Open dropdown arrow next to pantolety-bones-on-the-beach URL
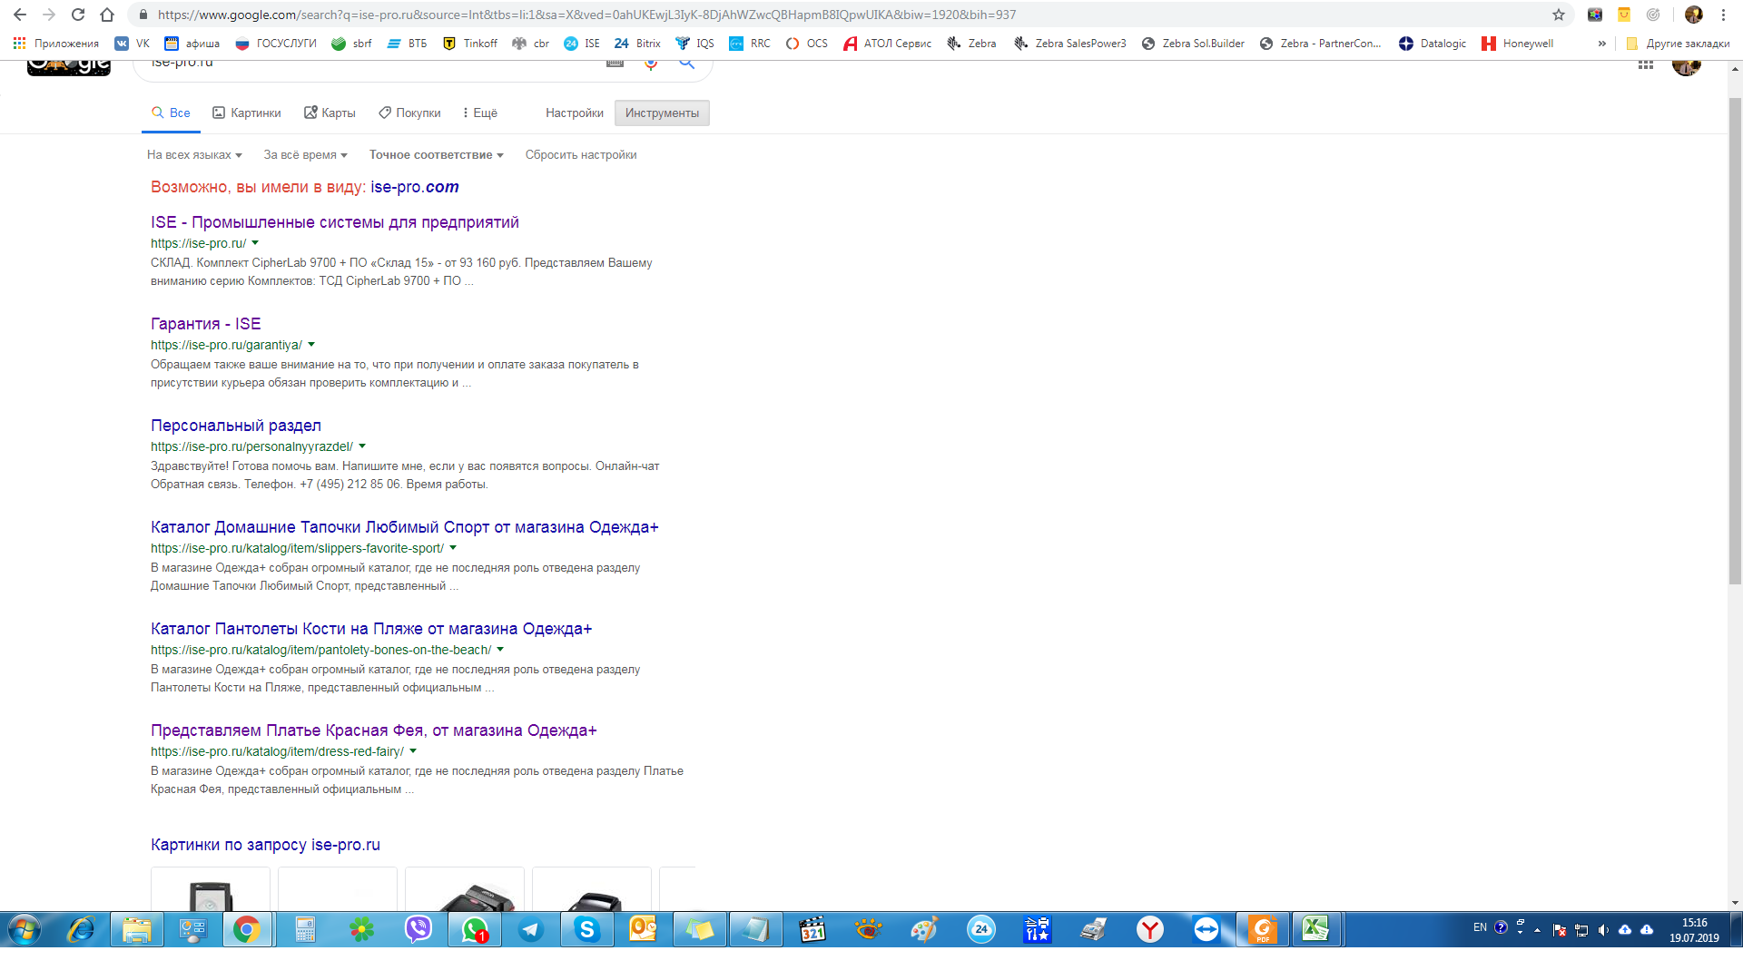The height and width of the screenshot is (980, 1743). pos(500,650)
